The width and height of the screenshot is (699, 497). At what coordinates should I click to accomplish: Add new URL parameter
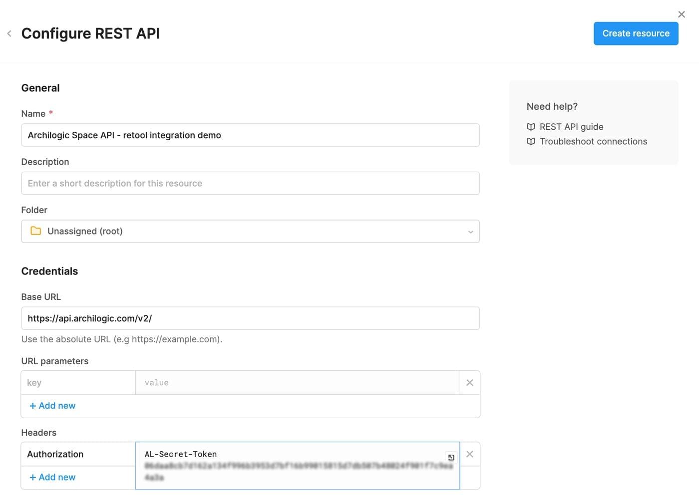(52, 406)
